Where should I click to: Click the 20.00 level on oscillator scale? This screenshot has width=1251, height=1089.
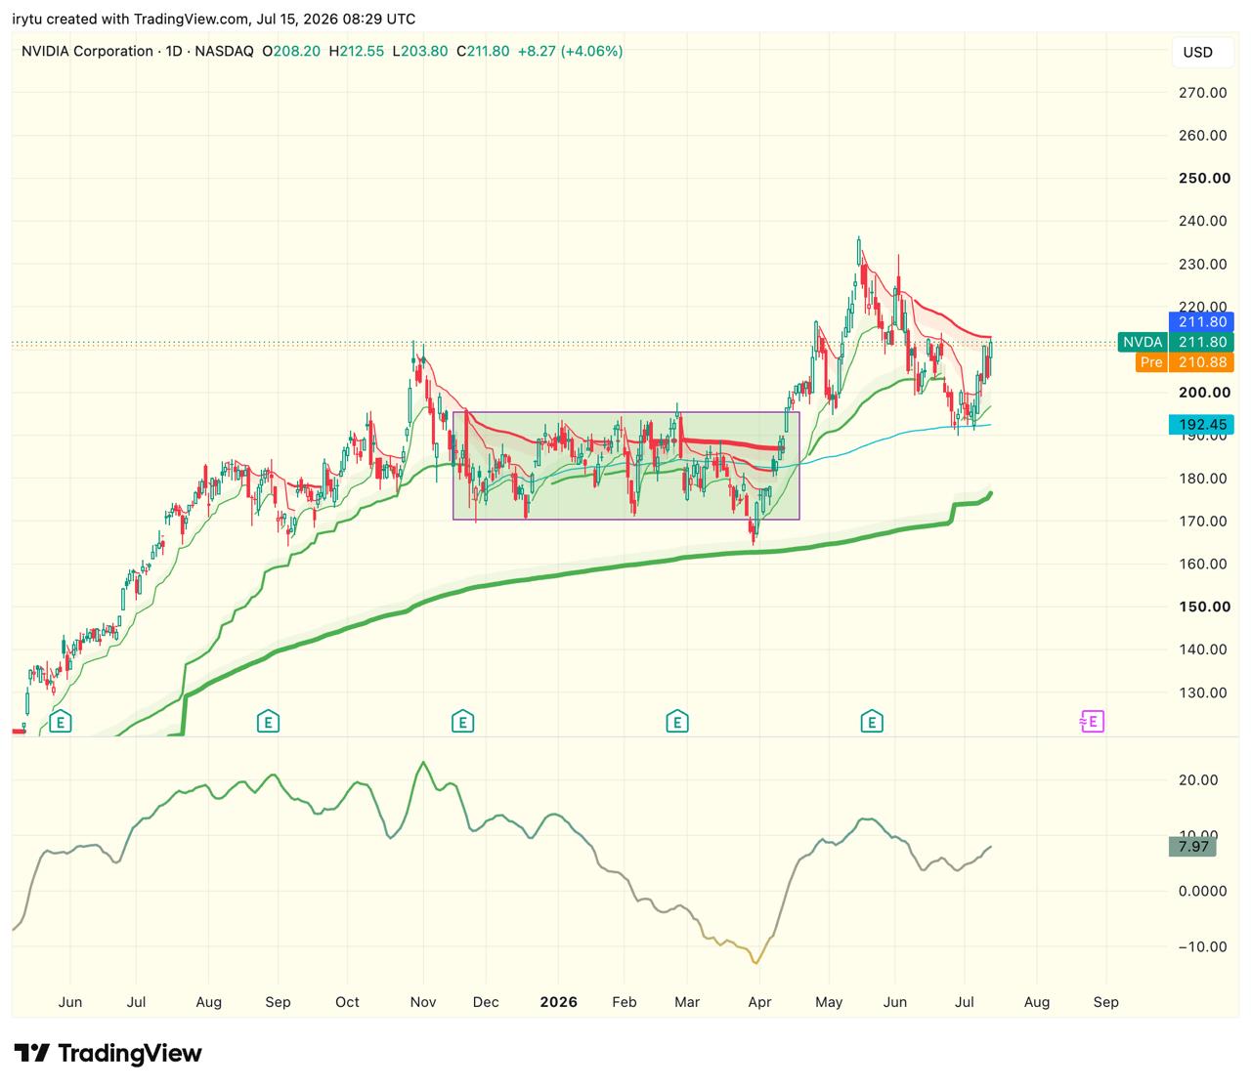click(1198, 779)
